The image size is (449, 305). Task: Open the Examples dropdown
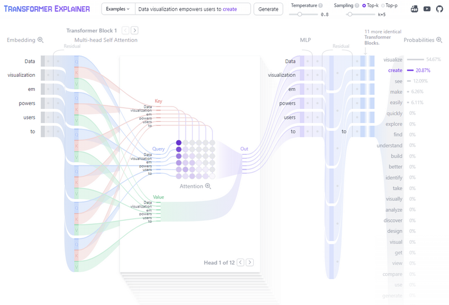(118, 9)
